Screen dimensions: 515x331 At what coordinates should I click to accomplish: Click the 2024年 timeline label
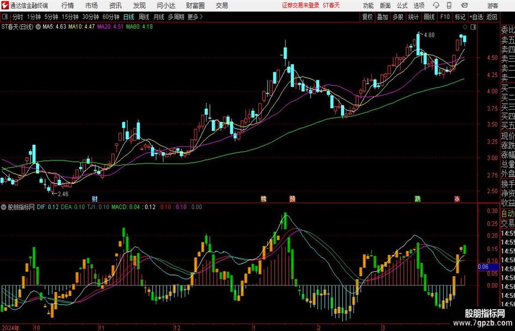click(10, 328)
